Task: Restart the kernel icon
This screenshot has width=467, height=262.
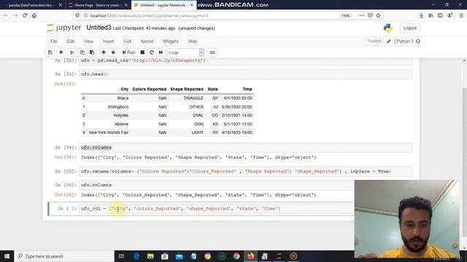Action: [x=152, y=52]
